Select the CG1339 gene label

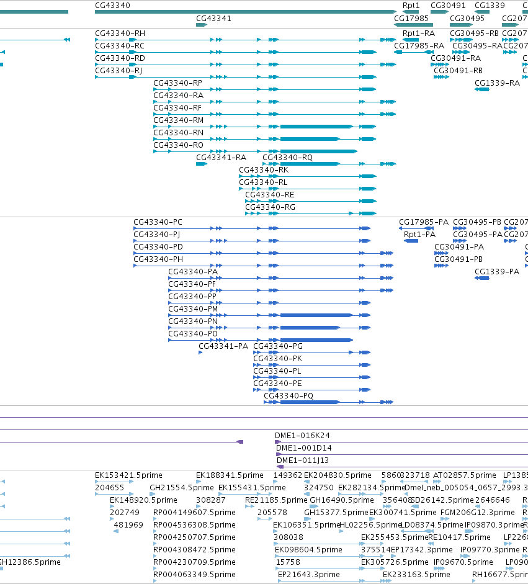click(490, 6)
